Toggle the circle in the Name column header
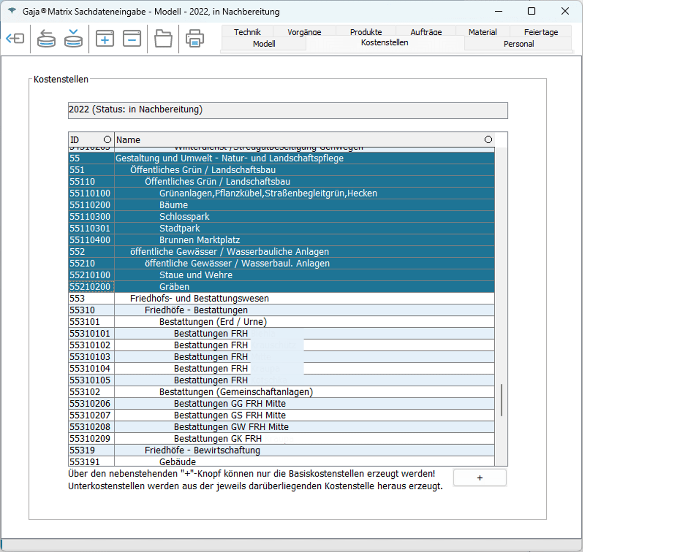This screenshot has height=552, width=677. 488,140
